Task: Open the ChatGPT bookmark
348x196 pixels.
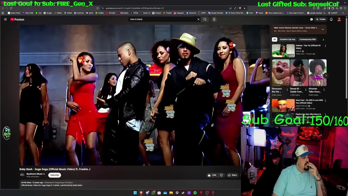Action: click(333, 13)
